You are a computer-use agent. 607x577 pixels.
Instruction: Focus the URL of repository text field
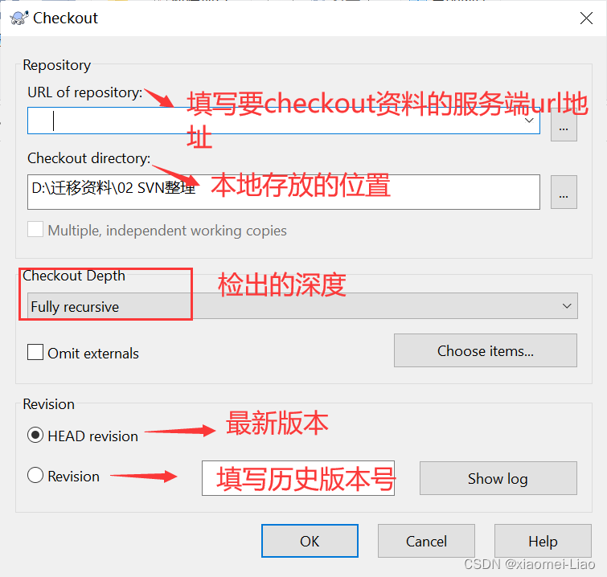(x=284, y=121)
